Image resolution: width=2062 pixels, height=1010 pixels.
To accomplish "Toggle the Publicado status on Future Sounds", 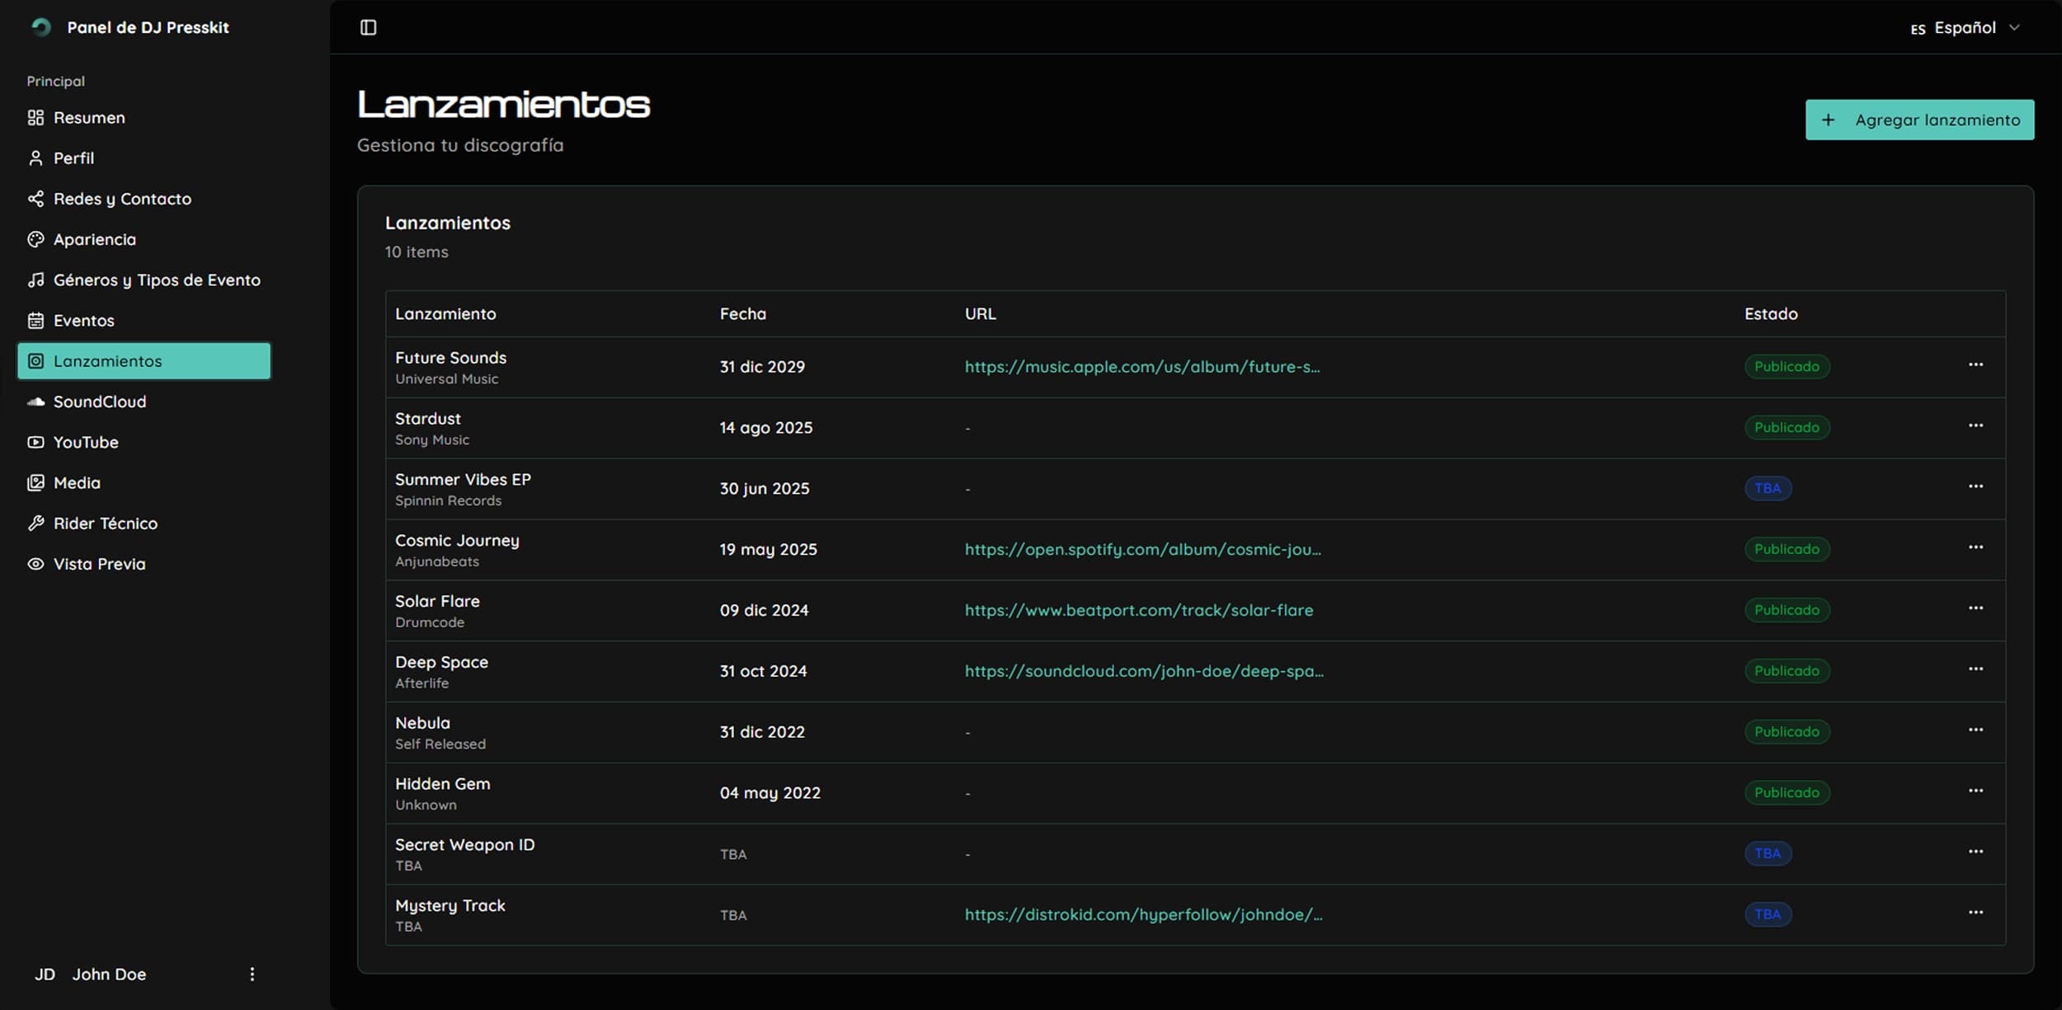I will 1786,366.
